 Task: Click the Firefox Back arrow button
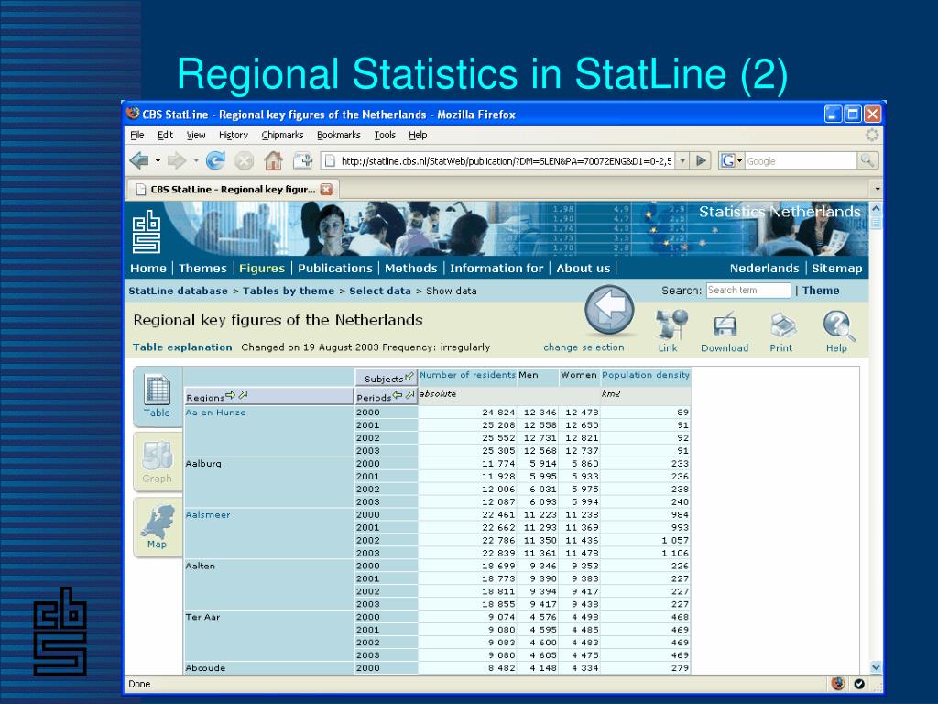(x=139, y=160)
